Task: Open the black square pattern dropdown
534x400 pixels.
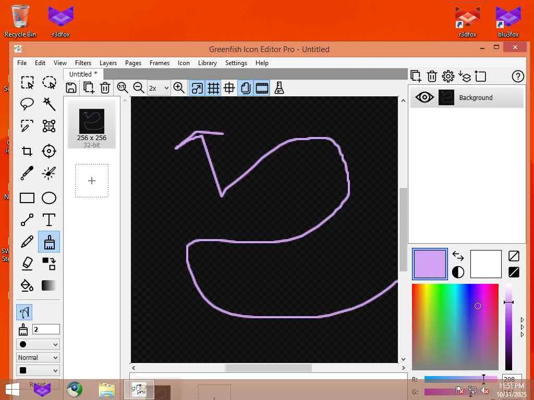Action: [38, 370]
